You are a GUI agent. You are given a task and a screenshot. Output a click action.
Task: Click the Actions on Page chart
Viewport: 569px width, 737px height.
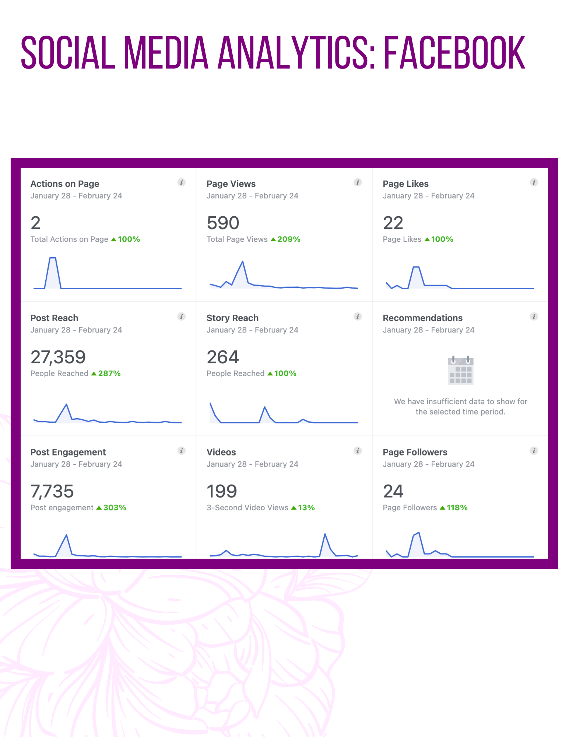[x=108, y=273]
